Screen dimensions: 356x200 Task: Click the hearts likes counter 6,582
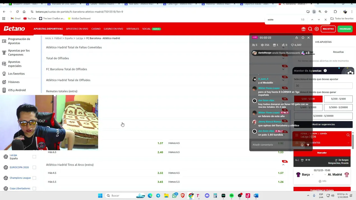(296, 45)
